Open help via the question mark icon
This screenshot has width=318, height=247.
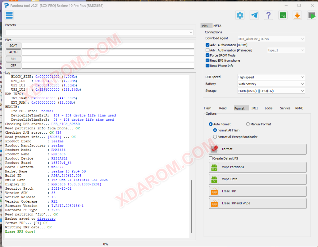268,16
